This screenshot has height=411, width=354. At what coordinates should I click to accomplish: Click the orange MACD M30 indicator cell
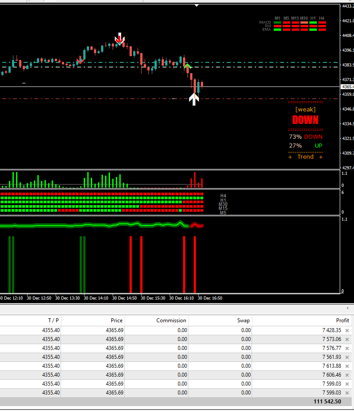tap(304, 22)
